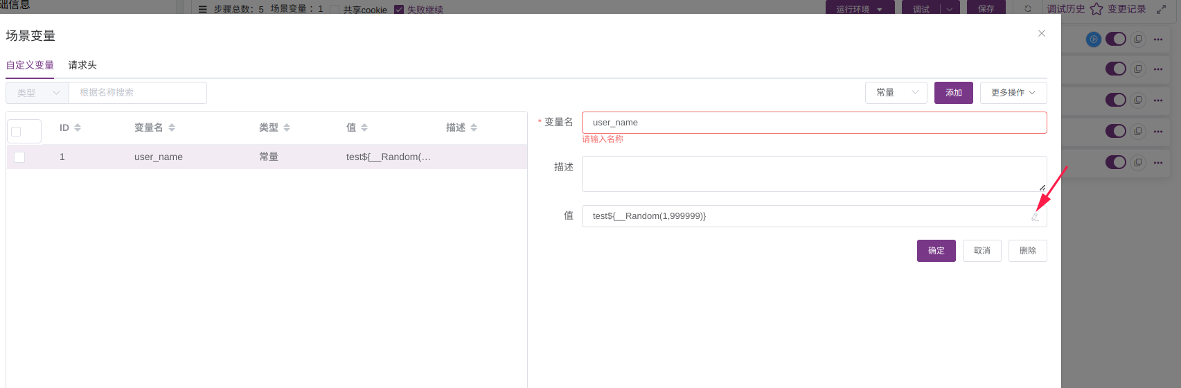
Task: Select the user_name cell in table
Action: pyautogui.click(x=159, y=157)
